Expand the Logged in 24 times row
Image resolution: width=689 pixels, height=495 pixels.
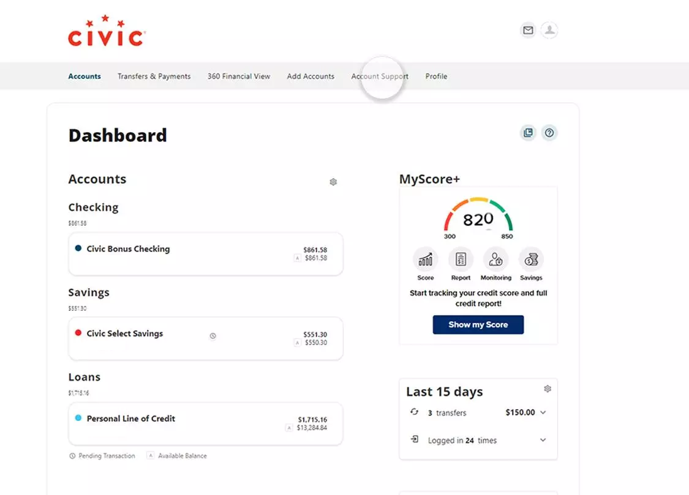pos(543,440)
